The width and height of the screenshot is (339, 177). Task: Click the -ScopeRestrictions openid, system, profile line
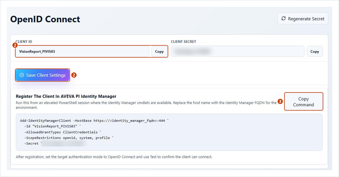69,138
